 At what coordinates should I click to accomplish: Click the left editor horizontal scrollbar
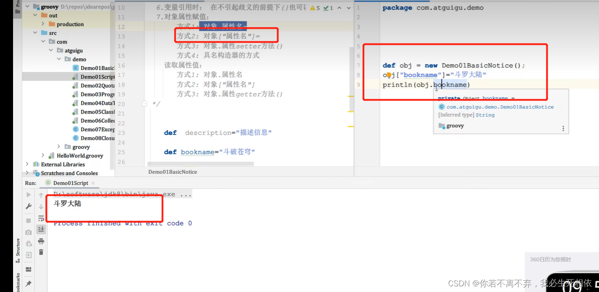(201, 164)
